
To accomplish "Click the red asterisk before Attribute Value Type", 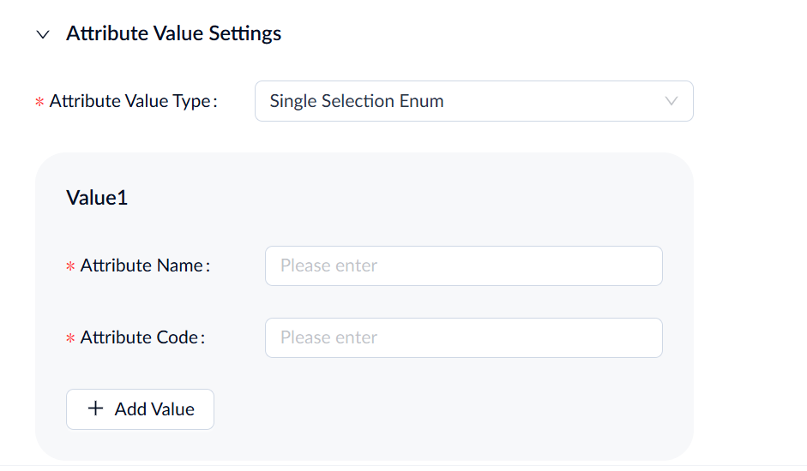I will coord(39,102).
